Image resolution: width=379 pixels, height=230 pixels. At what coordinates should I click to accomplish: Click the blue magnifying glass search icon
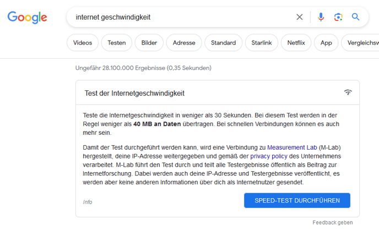pos(356,17)
